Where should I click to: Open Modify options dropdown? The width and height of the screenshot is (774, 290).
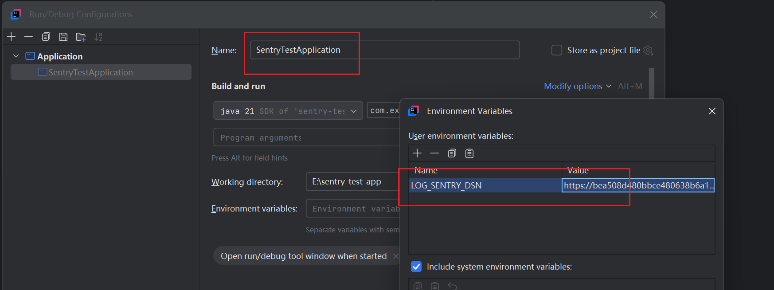point(578,86)
